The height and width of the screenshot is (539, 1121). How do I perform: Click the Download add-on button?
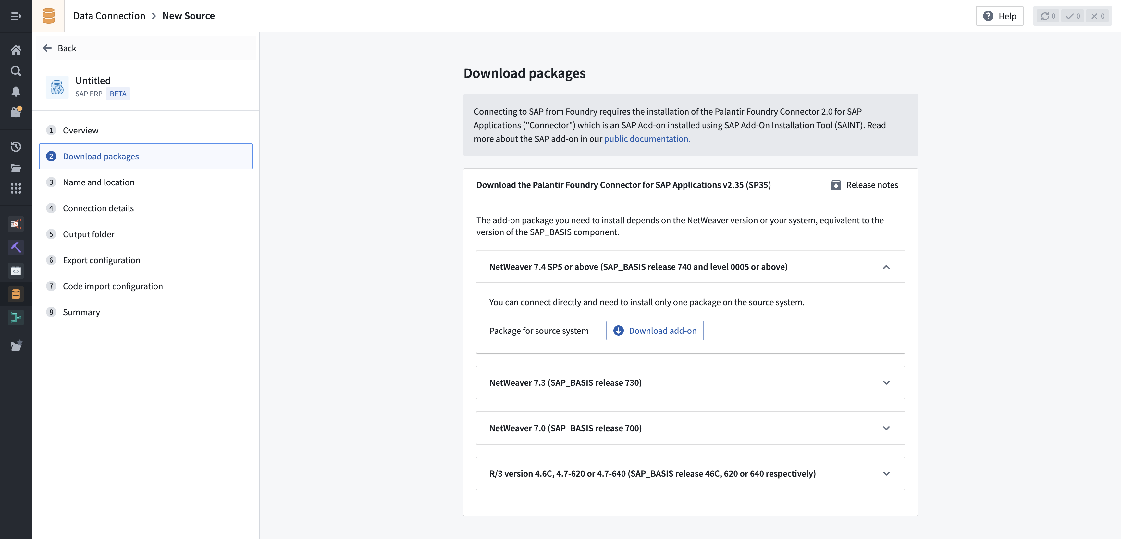[x=655, y=331]
